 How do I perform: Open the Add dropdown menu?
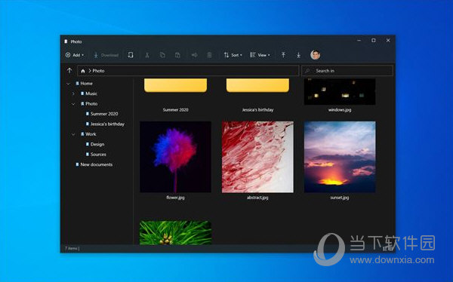[x=75, y=55]
